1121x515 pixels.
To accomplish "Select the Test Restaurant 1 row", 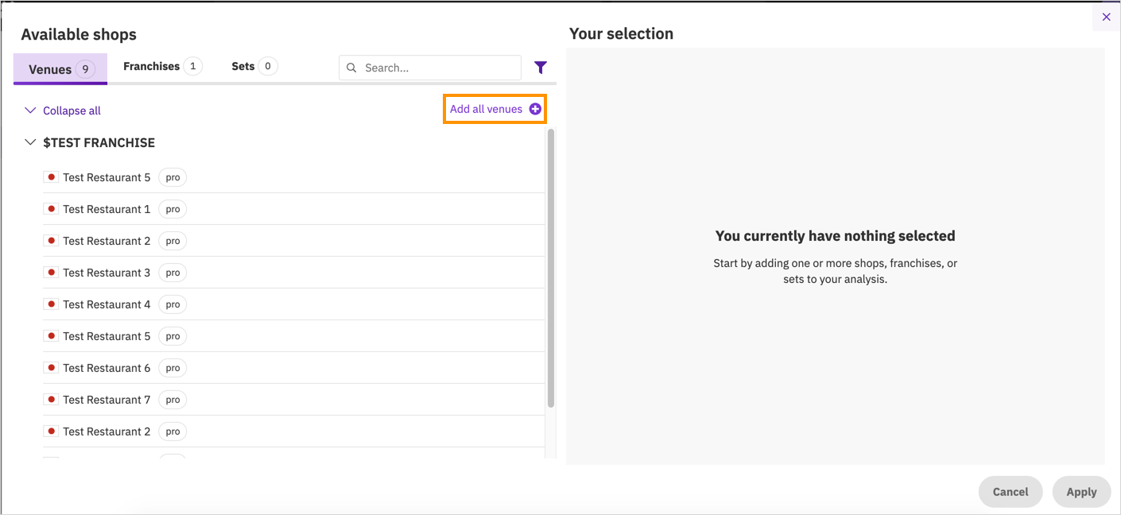I will tap(293, 209).
